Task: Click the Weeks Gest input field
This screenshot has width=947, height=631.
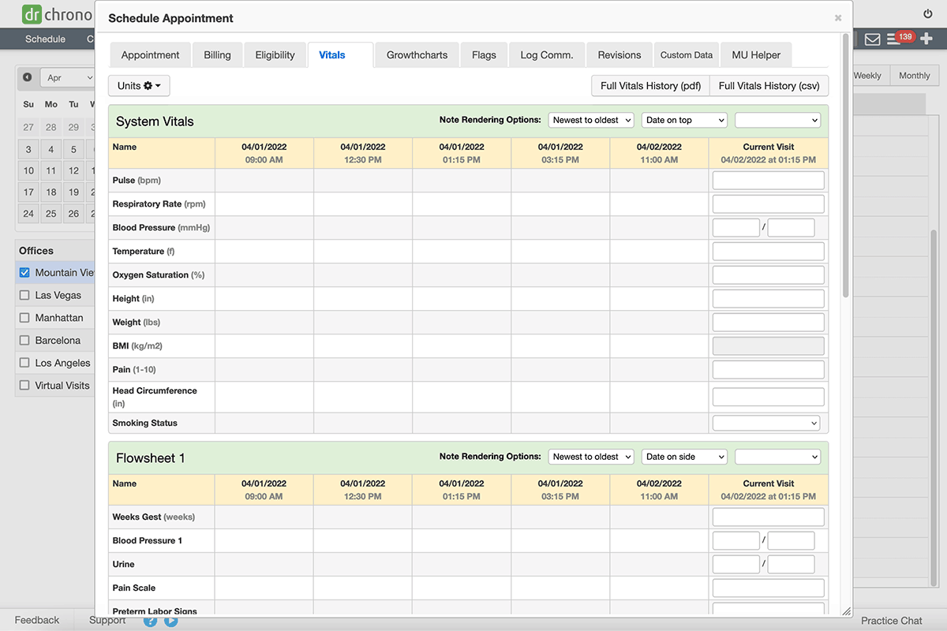Action: coord(769,517)
